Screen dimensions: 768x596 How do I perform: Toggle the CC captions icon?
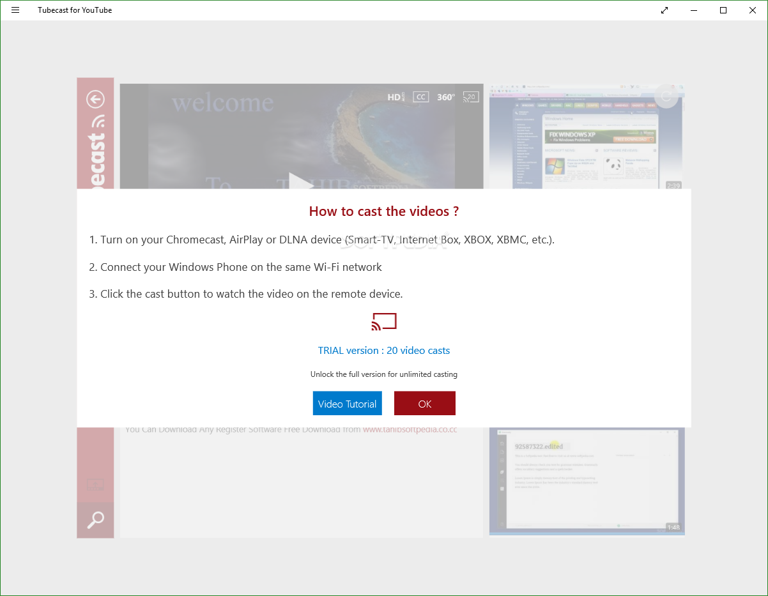click(x=420, y=97)
